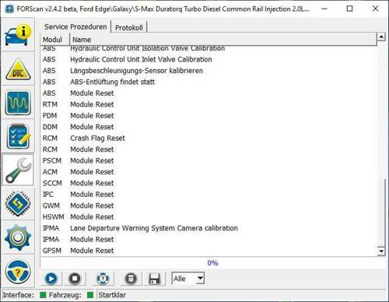Screen dimensions: 389x302
Task: Select the GWM Module Reset row
Action: tap(209, 205)
